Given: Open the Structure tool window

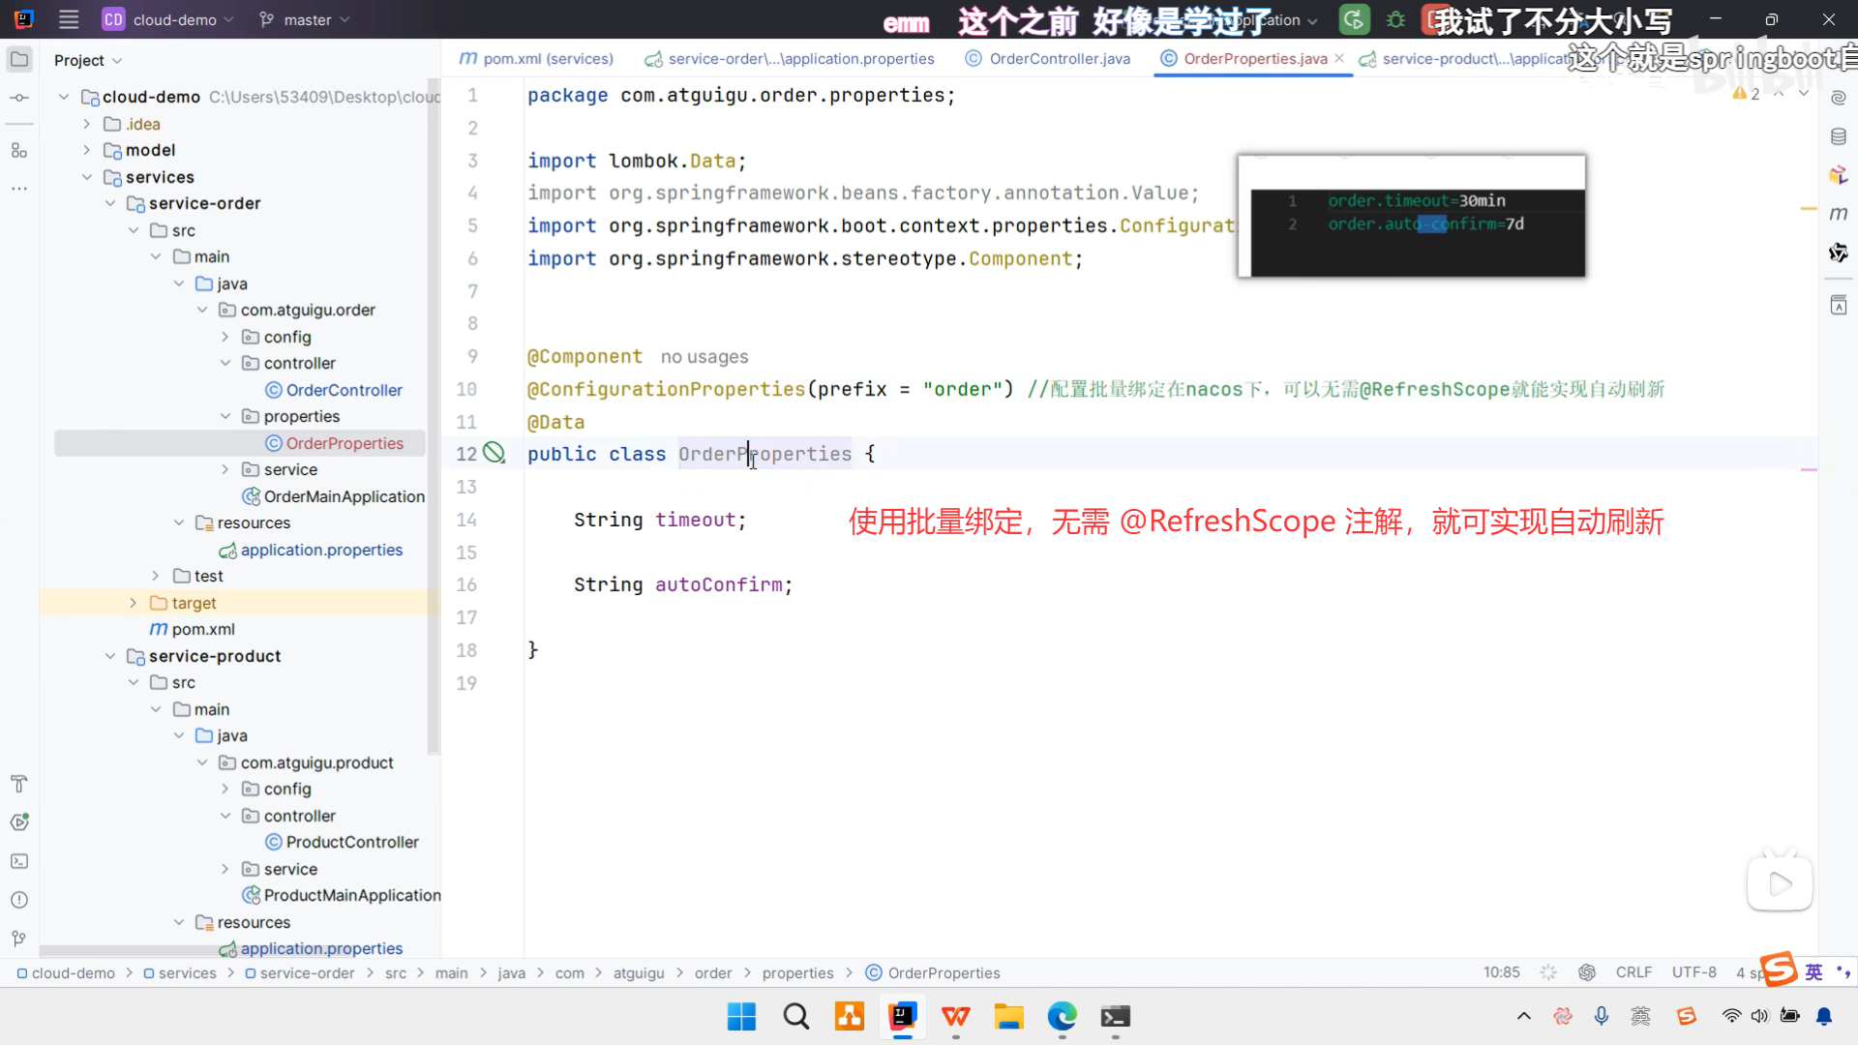Looking at the screenshot, I should (19, 150).
